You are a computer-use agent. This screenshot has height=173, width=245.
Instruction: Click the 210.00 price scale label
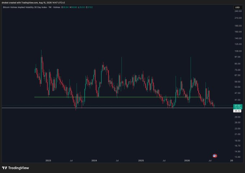pyautogui.click(x=238, y=18)
